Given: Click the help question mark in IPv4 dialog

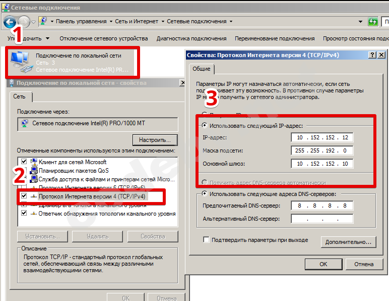Looking at the screenshot, I should pos(372,55).
